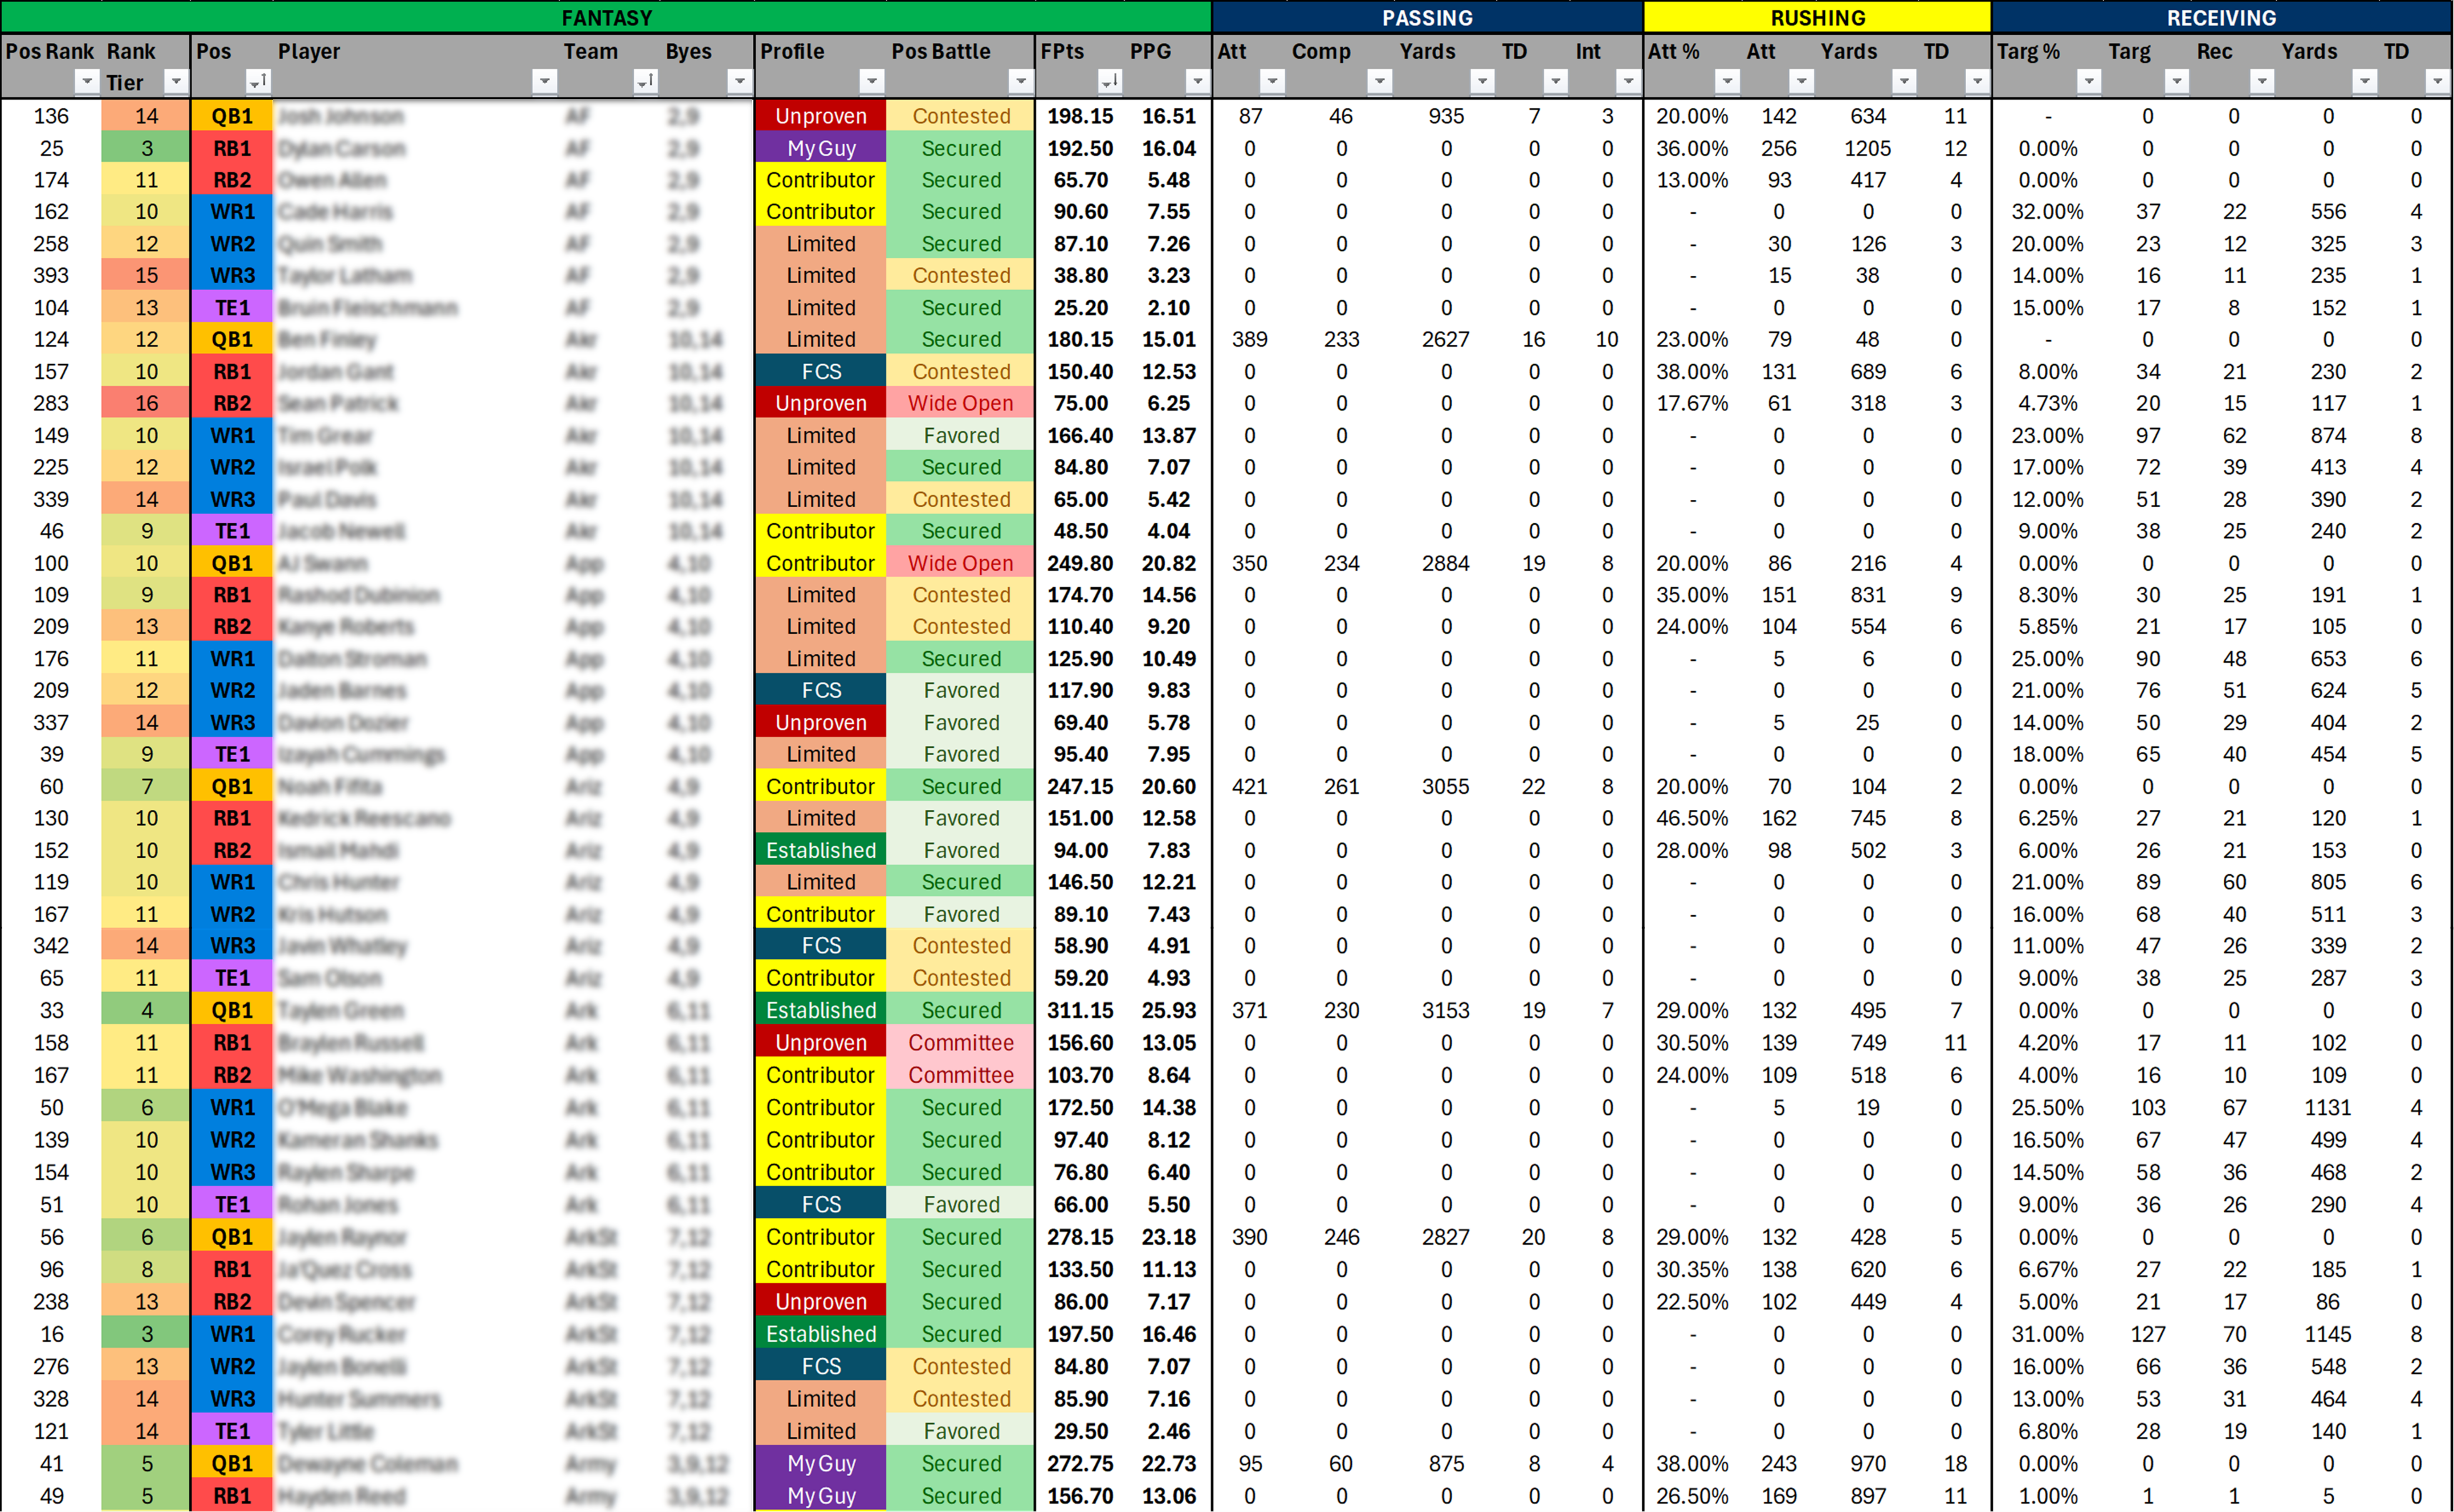Select the PPG cell showing 25.93
This screenshot has width=2454, height=1512.
(1168, 1010)
